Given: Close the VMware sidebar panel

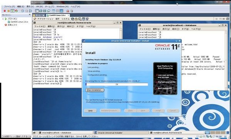Looking at the screenshot, I should (30, 15).
